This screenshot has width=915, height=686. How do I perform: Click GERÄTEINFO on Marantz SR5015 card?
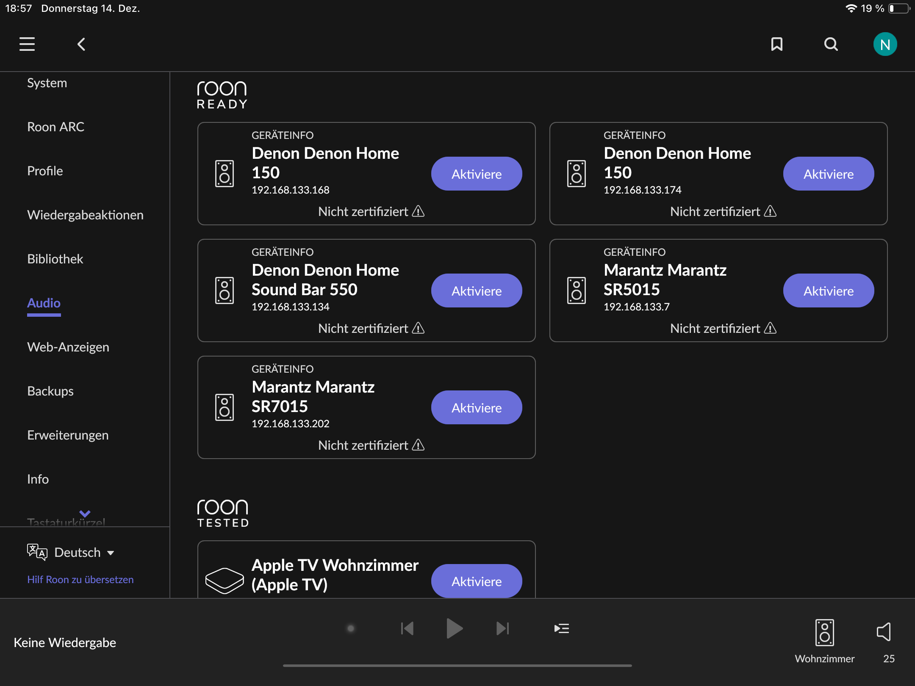(x=635, y=252)
